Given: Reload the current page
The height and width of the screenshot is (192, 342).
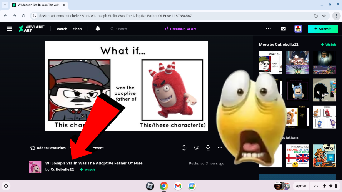Looking at the screenshot, I should pyautogui.click(x=23, y=16).
